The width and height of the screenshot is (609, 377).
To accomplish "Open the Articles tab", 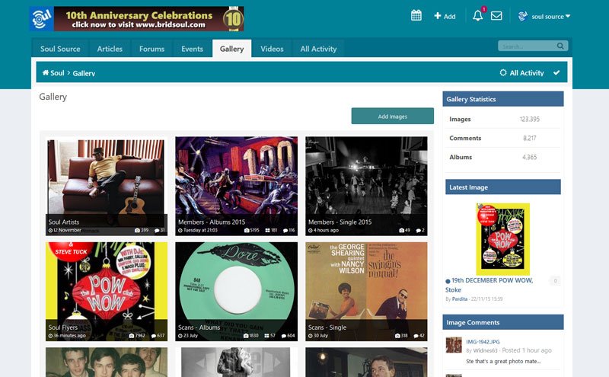I will [110, 49].
